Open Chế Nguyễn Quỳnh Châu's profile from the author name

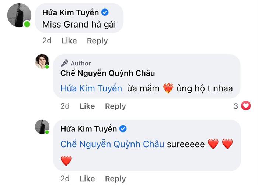pyautogui.click(x=108, y=73)
